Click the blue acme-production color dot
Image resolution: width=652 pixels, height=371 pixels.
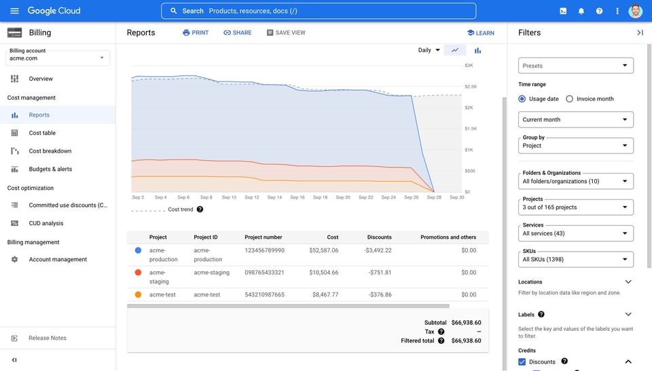coord(138,250)
